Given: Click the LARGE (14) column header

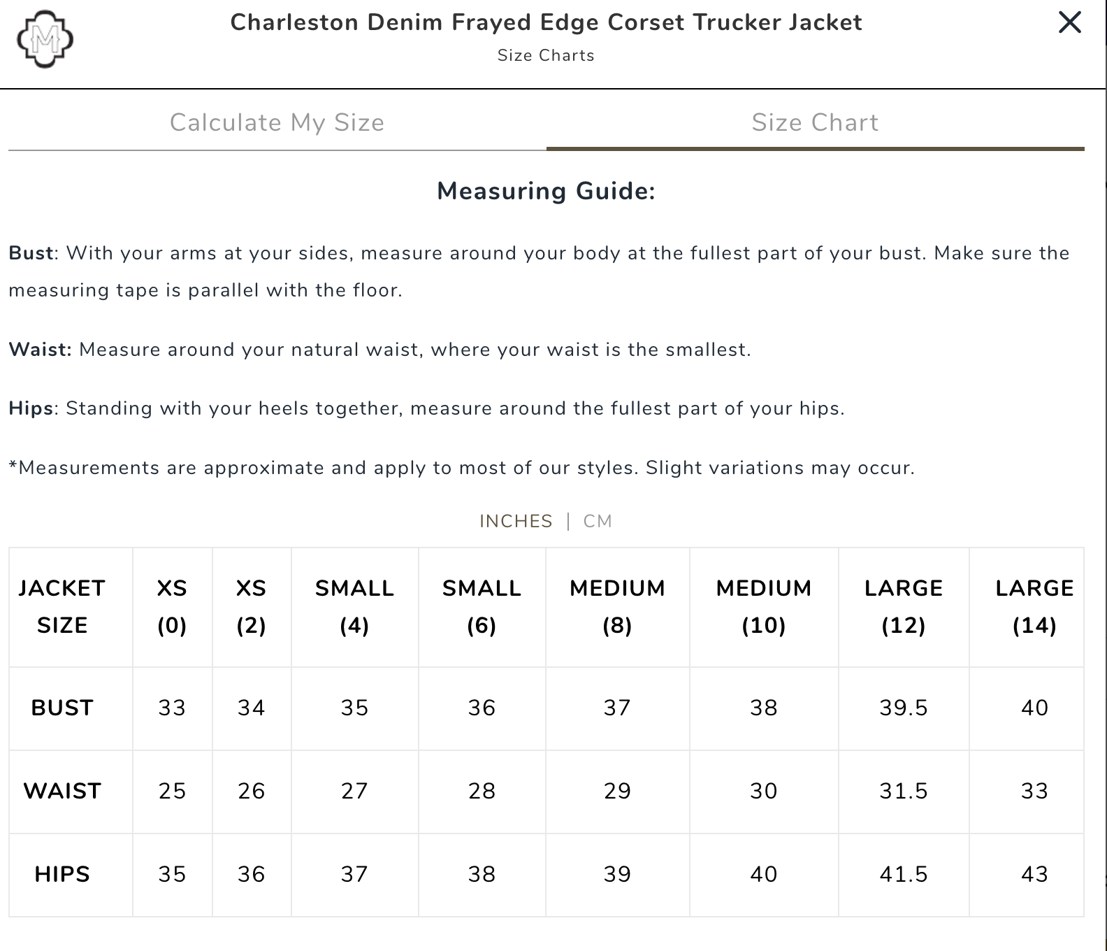Looking at the screenshot, I should coord(1034,606).
